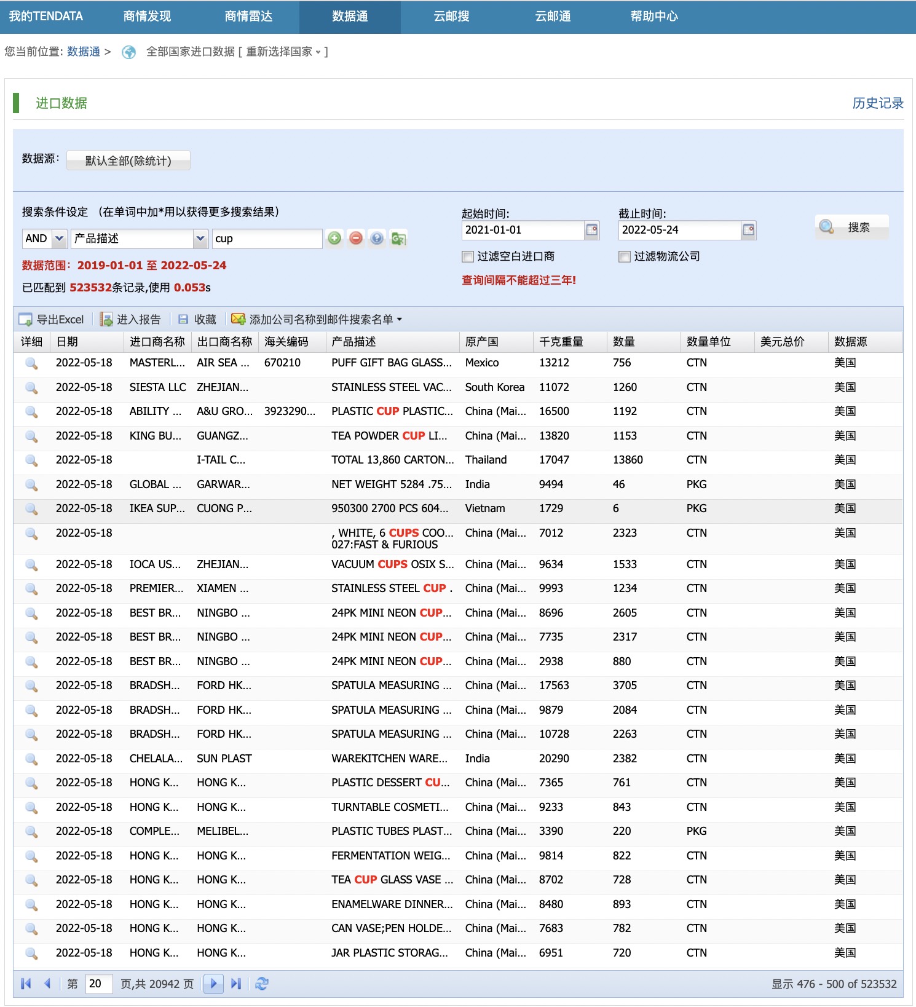Viewport: 916px width, 1007px height.
Task: Sort by 原产国 column header
Action: coord(496,342)
